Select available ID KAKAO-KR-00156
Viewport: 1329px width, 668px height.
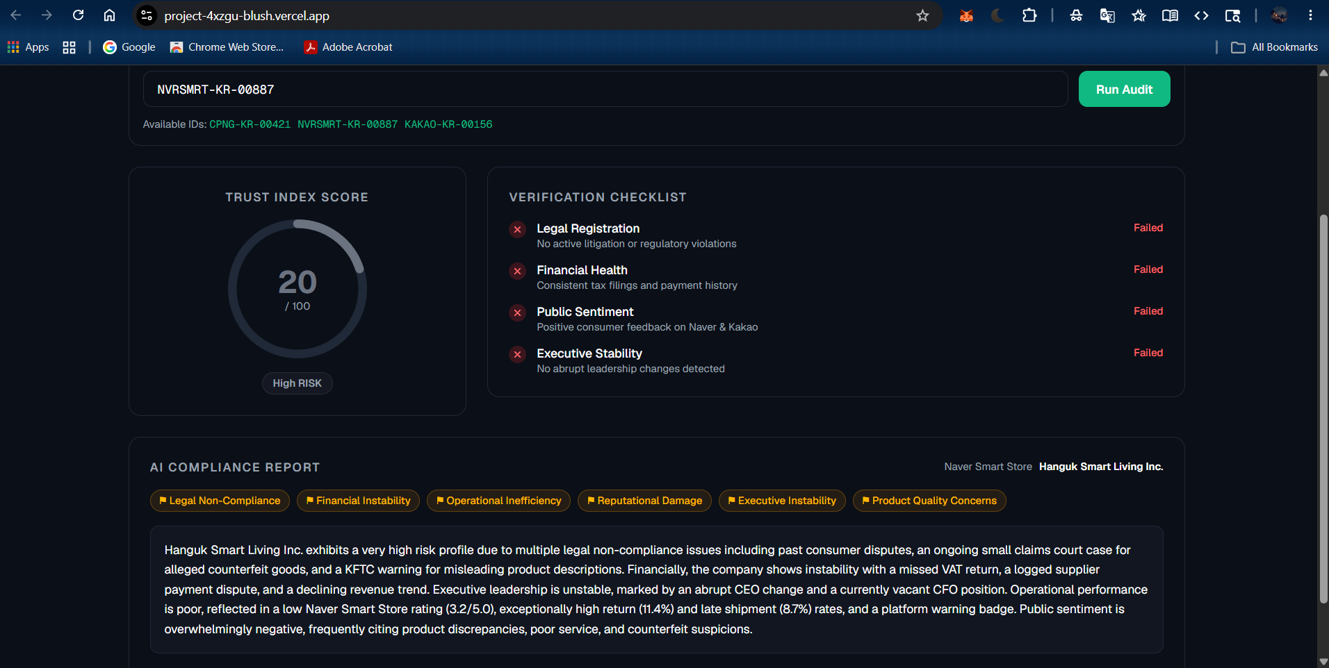pos(448,124)
